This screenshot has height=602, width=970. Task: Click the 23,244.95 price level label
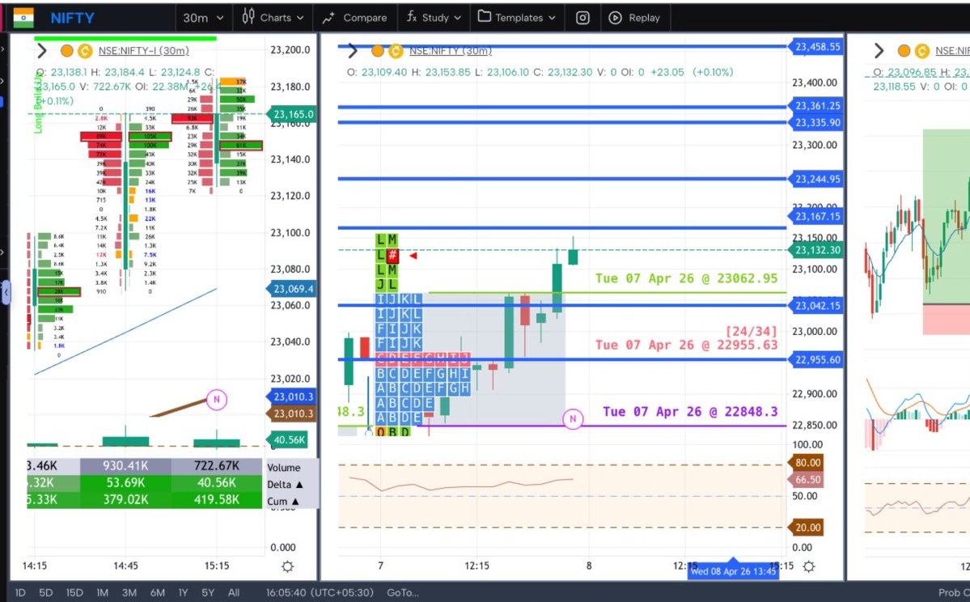(816, 180)
